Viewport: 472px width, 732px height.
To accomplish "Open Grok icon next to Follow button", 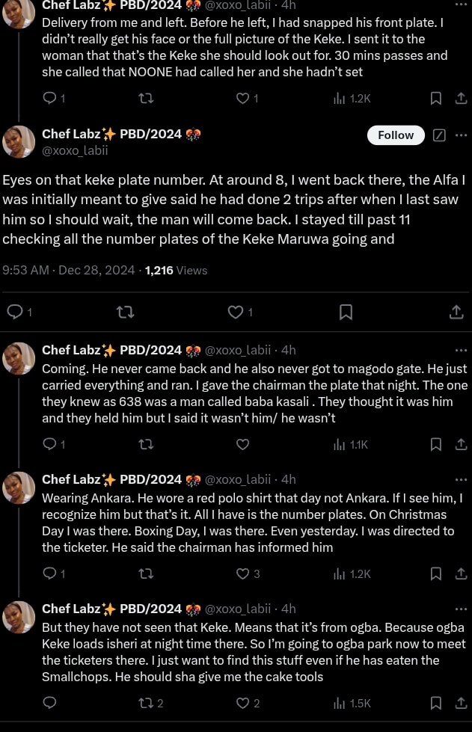I will (440, 135).
